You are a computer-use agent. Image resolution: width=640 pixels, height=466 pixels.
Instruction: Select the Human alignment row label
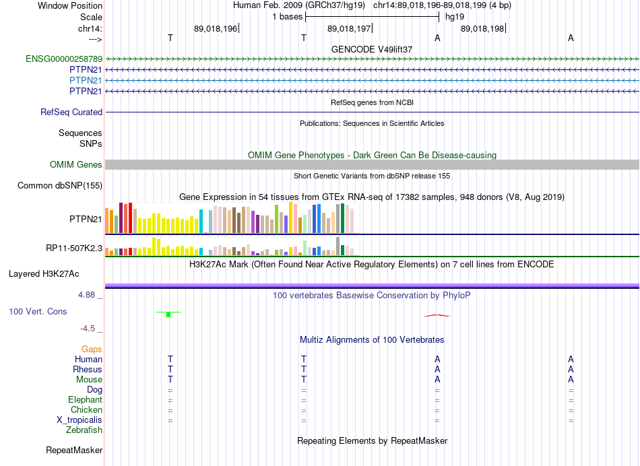pos(88,359)
